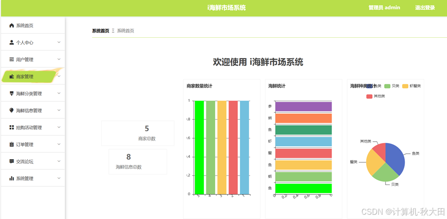
Task: Click the 退出登录 logout link
Action: pyautogui.click(x=425, y=8)
